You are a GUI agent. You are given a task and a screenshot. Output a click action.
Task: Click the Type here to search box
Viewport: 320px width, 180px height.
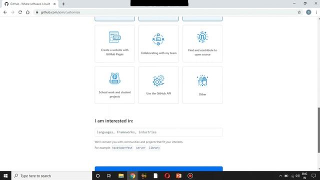coord(51,175)
